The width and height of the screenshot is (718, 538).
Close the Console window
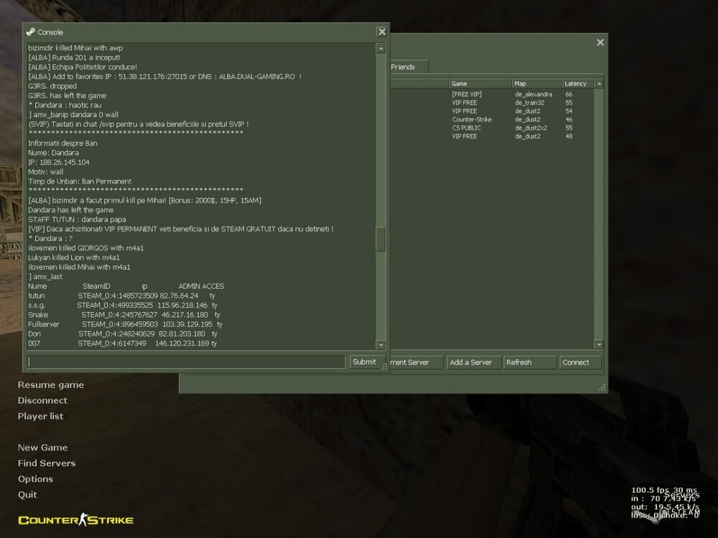pos(381,32)
